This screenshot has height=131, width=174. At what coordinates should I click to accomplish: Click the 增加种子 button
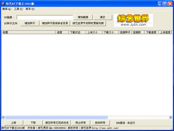click(30, 23)
